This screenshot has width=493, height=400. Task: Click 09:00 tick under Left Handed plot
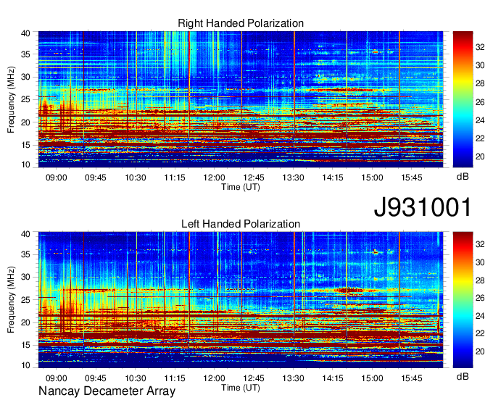pyautogui.click(x=57, y=378)
